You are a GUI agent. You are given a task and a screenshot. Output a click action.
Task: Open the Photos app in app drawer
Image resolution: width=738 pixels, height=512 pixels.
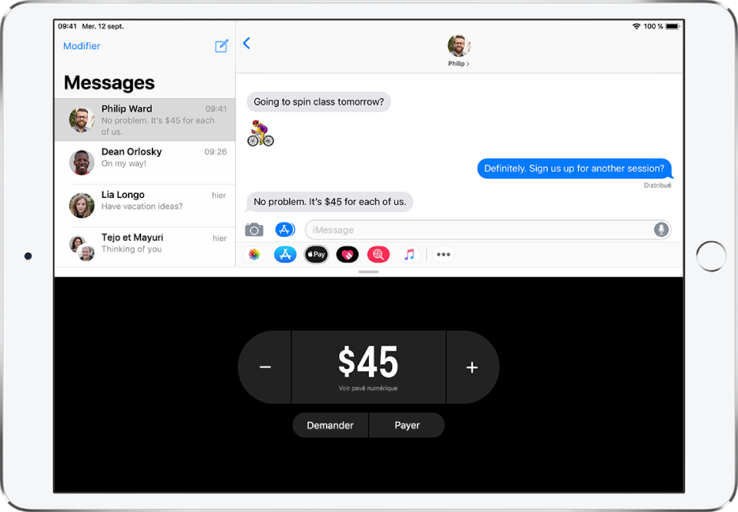tap(254, 255)
